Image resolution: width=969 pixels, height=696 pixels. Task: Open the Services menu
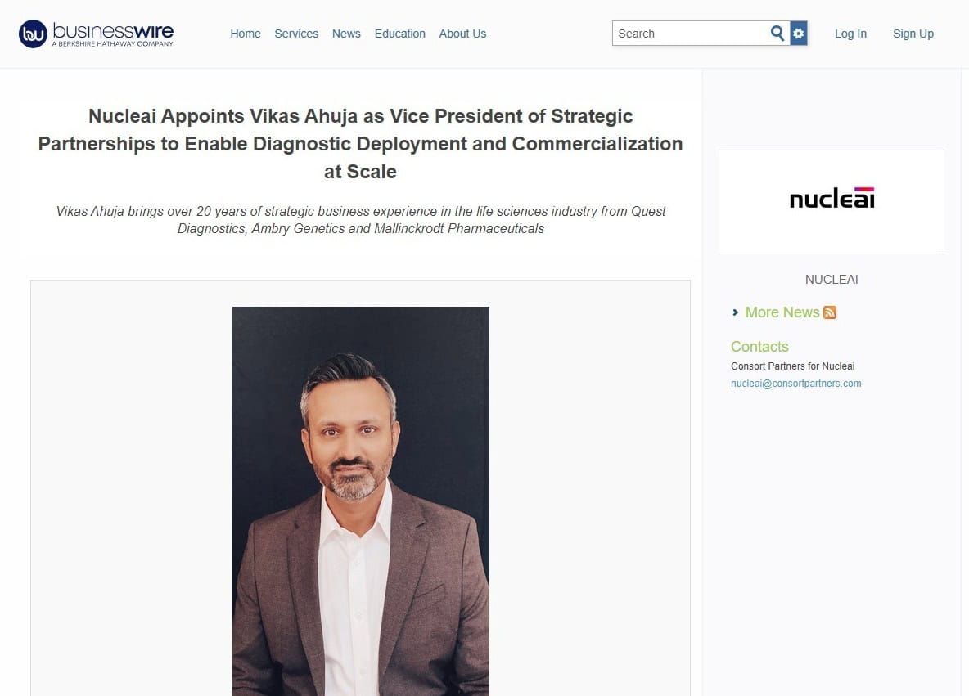coord(296,34)
